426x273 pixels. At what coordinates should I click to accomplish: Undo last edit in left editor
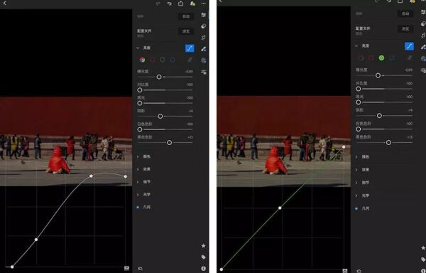click(x=170, y=4)
